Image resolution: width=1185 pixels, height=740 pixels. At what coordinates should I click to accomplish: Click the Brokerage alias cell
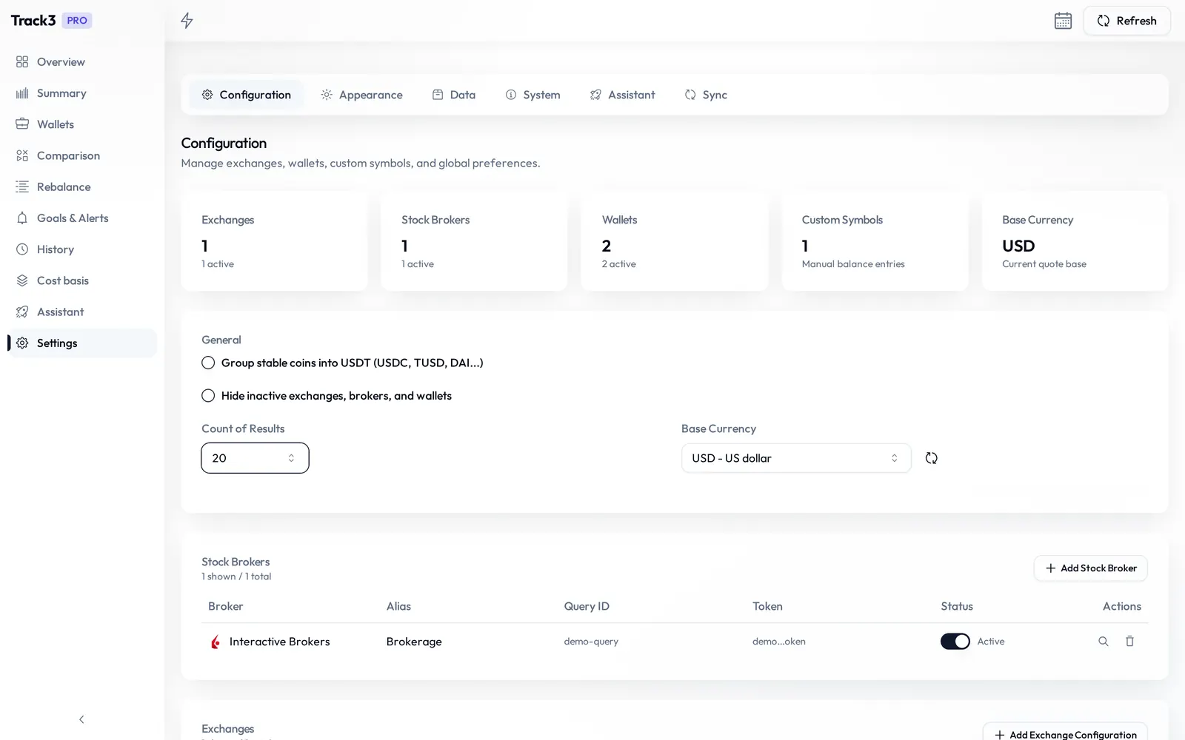coord(414,642)
